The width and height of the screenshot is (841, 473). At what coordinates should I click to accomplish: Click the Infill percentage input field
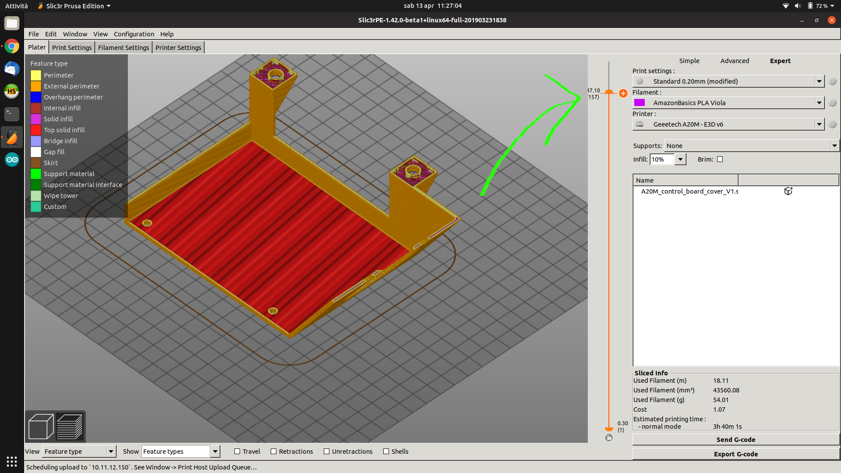pyautogui.click(x=662, y=159)
